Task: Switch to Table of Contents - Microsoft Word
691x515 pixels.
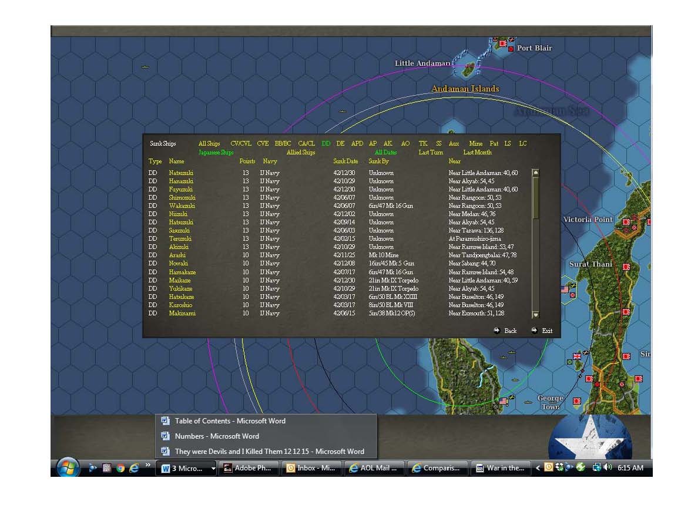Action: [266, 420]
